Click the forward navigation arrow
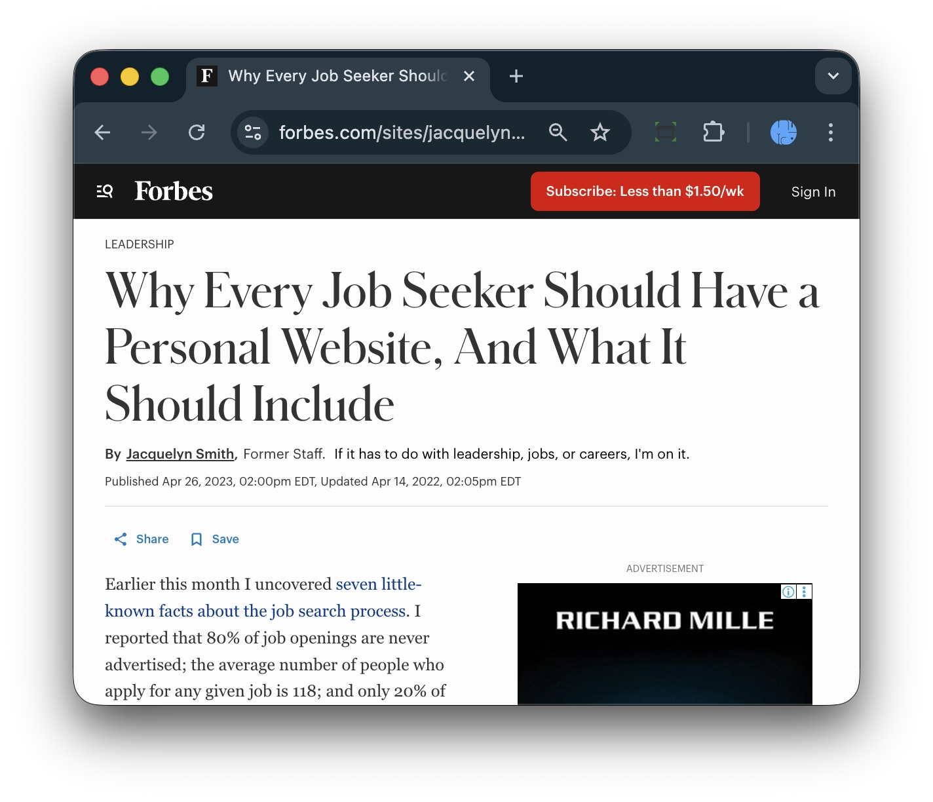 tap(149, 132)
